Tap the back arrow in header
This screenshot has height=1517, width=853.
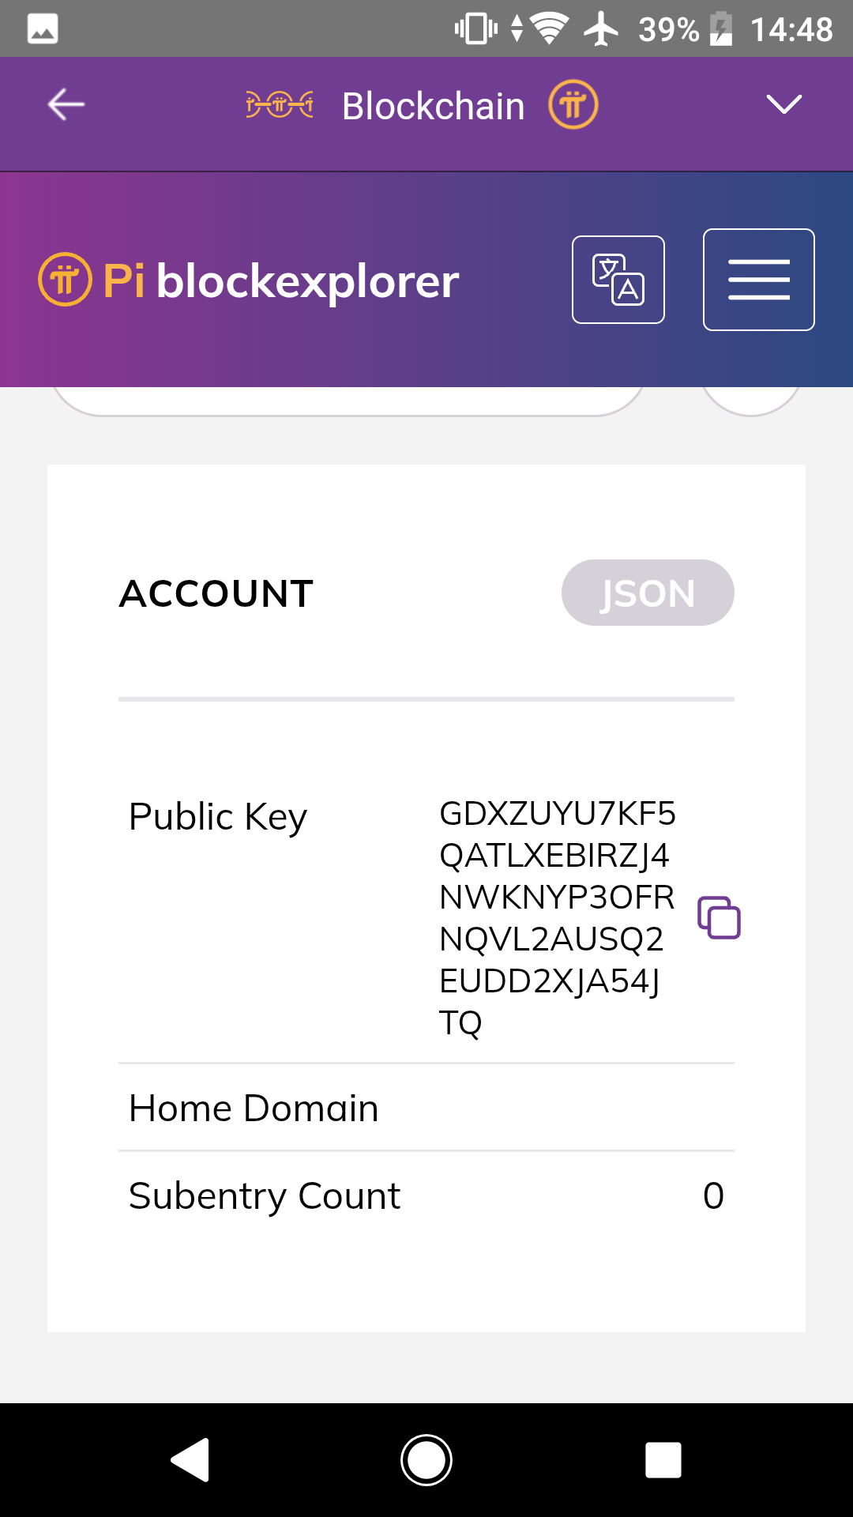click(66, 104)
